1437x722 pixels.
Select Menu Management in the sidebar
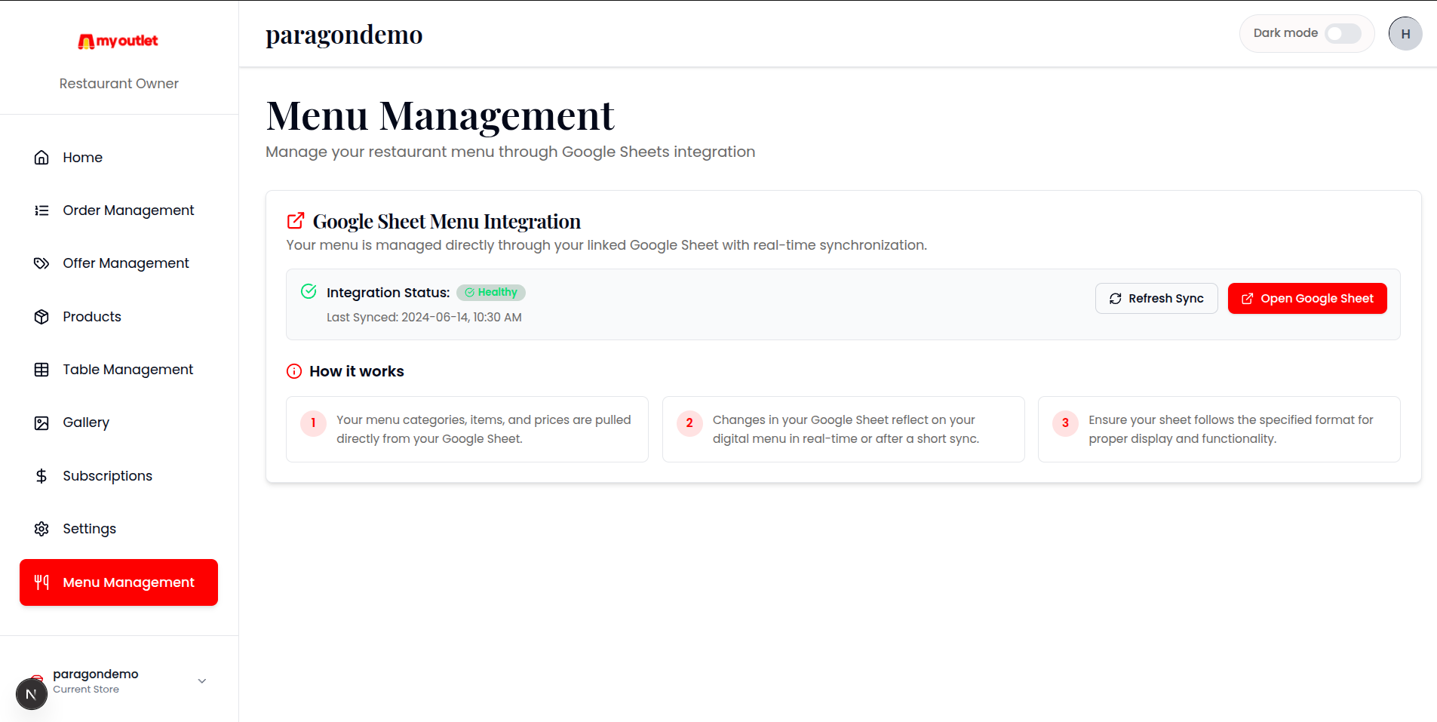(118, 582)
